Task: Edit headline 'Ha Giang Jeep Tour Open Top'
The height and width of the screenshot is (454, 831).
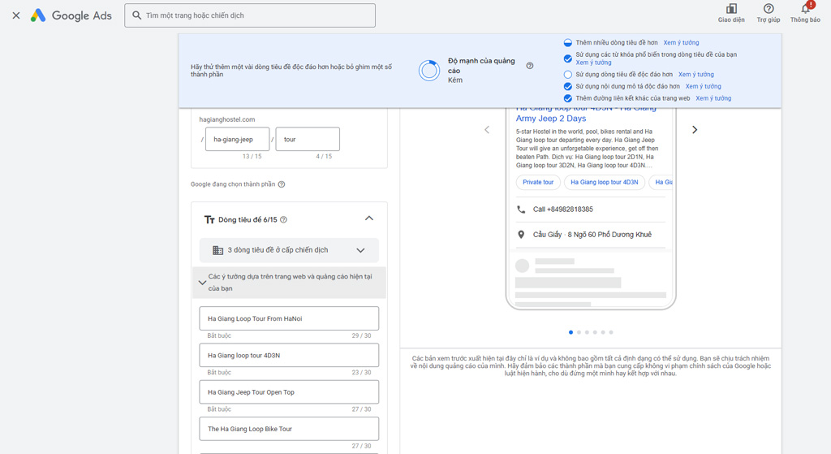Action: pyautogui.click(x=289, y=392)
